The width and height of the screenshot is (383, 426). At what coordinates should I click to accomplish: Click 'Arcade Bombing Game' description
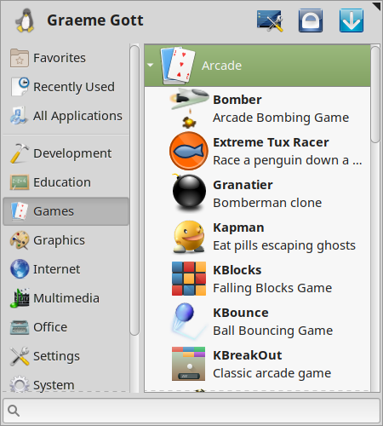coord(281,118)
